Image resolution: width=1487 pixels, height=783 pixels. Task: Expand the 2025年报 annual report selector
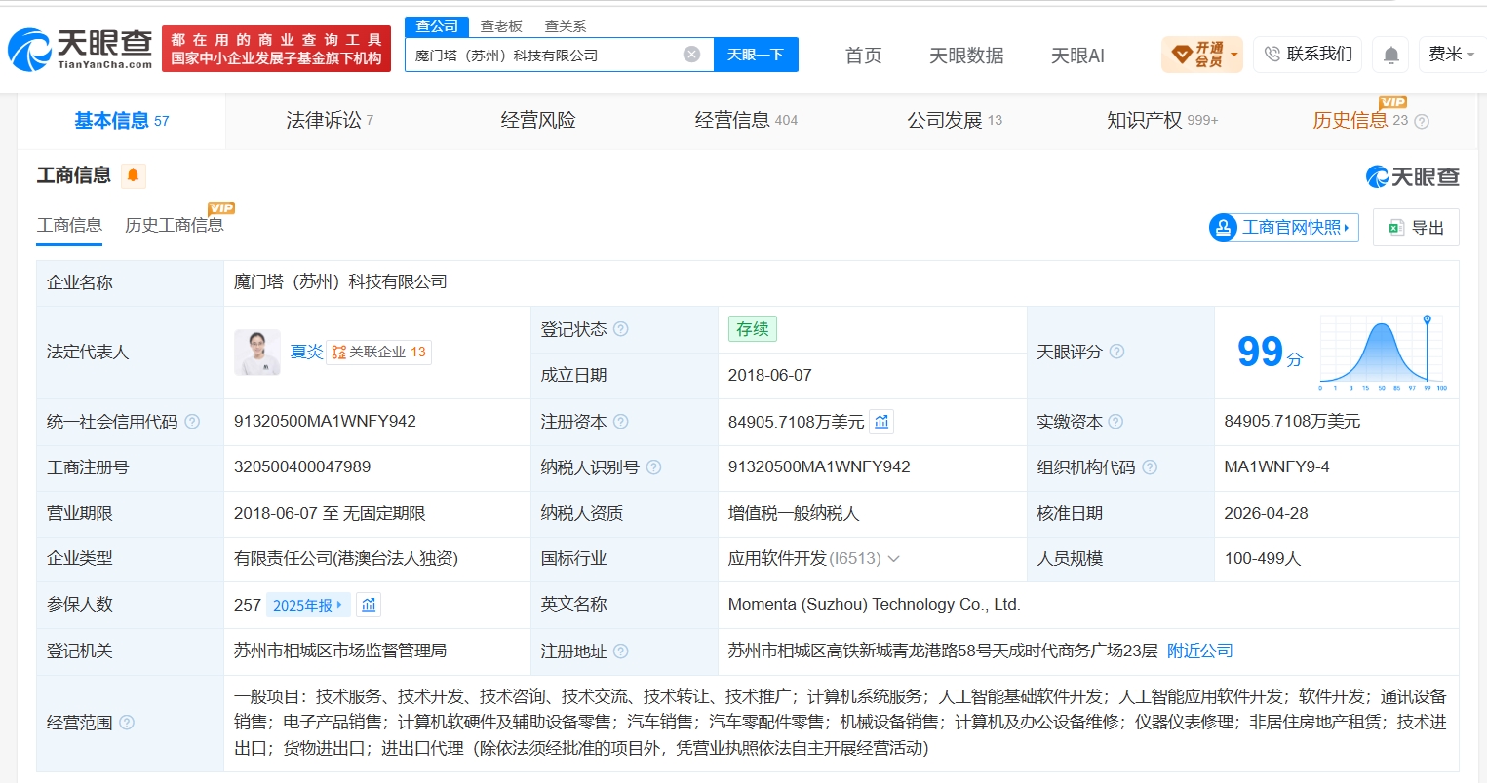(x=308, y=605)
